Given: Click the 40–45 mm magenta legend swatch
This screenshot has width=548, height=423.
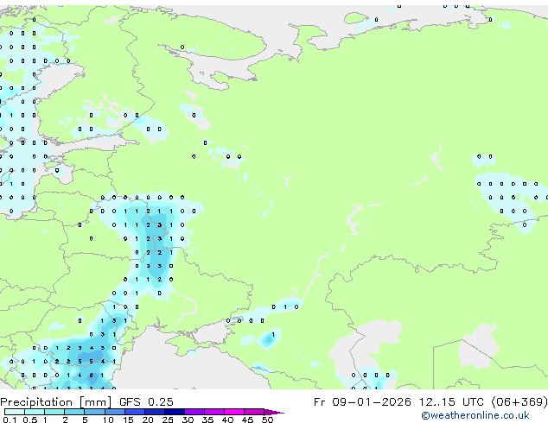Looking at the screenshot, I should [234, 412].
